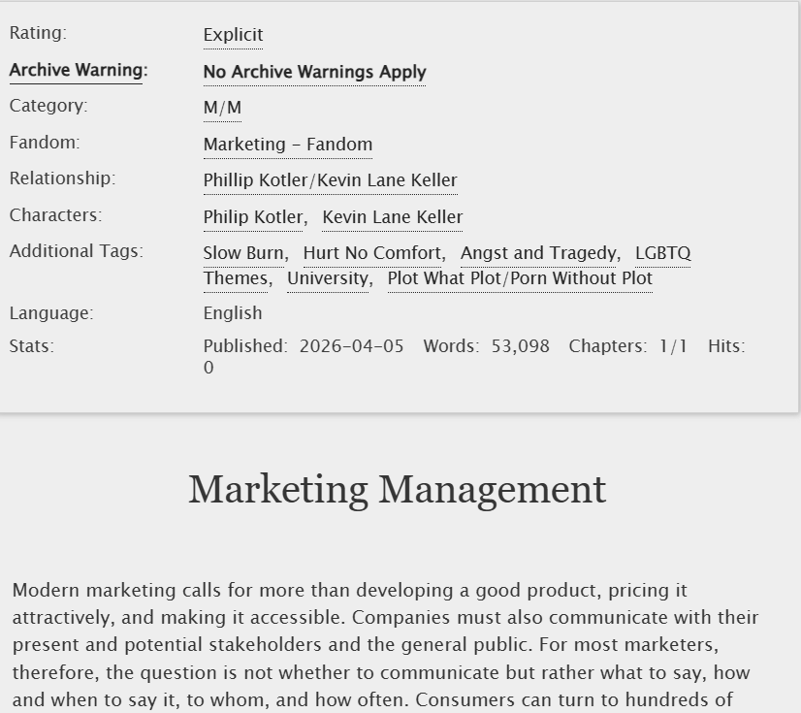The height and width of the screenshot is (713, 801).
Task: Open the Slow Burn tag
Action: [x=243, y=253]
